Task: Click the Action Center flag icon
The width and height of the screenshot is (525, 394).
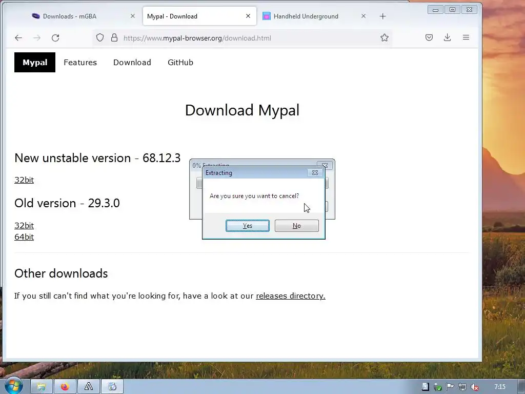Action: point(450,387)
